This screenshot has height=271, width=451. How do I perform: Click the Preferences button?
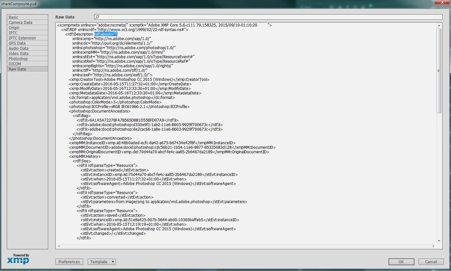(x=69, y=262)
